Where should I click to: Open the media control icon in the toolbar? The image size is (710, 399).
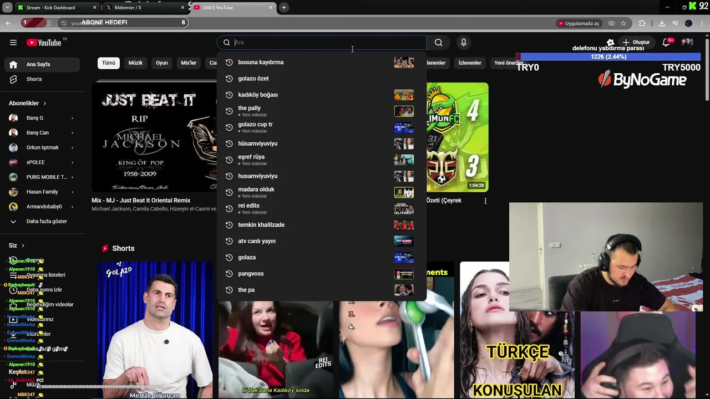[675, 23]
